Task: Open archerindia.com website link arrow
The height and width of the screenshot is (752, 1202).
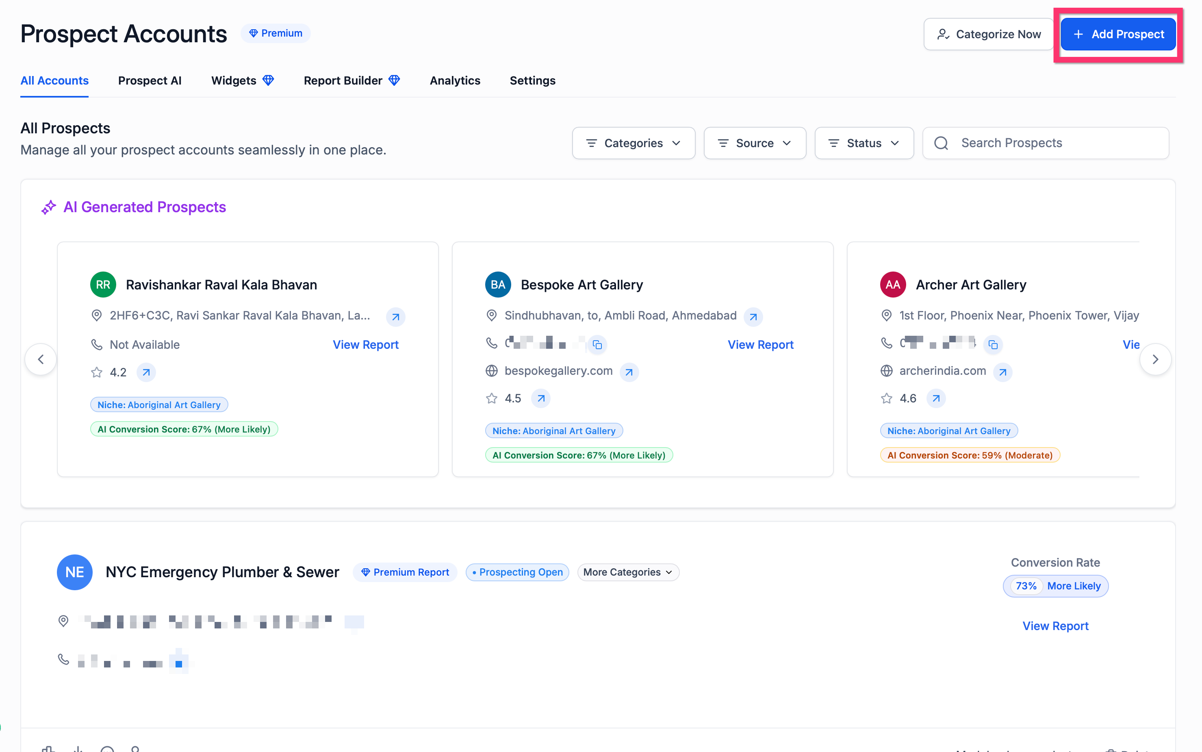Action: click(1002, 372)
